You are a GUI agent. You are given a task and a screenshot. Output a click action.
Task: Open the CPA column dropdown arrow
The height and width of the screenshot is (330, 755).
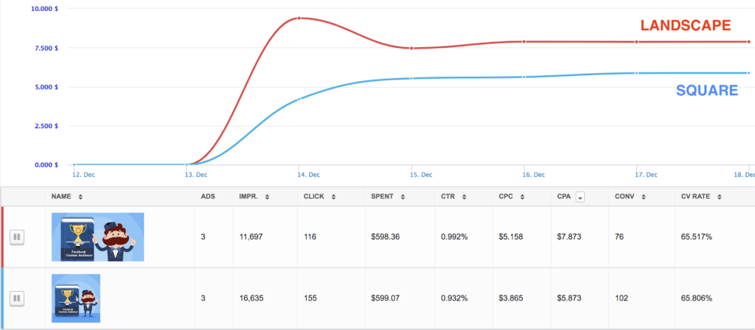[580, 197]
